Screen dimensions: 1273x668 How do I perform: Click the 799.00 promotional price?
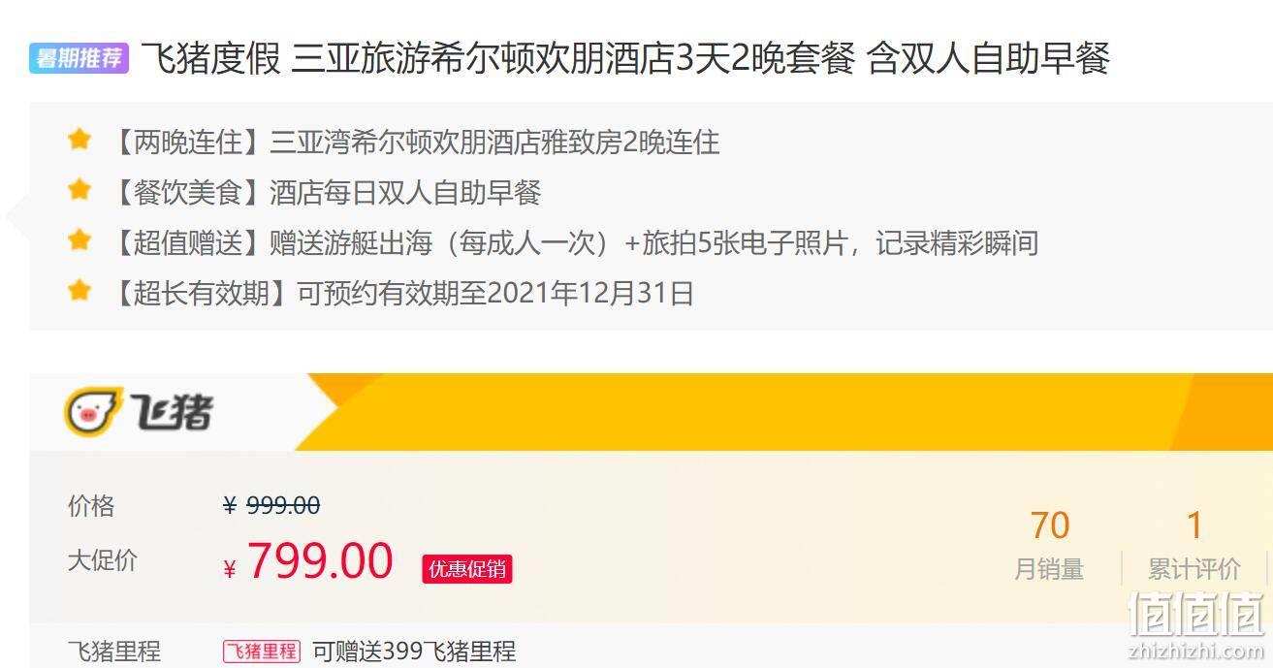pos(320,561)
